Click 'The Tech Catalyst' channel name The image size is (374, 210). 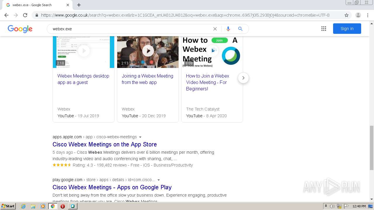[203, 109]
